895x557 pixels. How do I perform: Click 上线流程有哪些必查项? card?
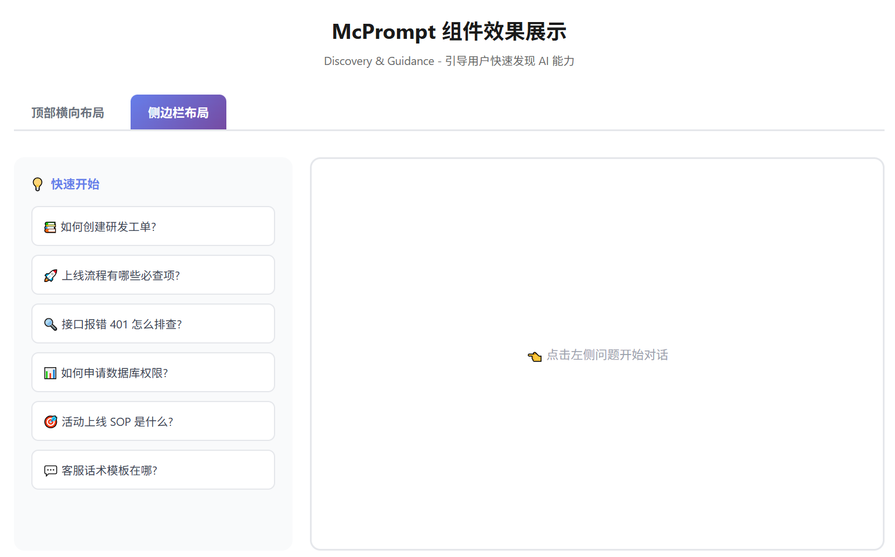[x=153, y=275]
